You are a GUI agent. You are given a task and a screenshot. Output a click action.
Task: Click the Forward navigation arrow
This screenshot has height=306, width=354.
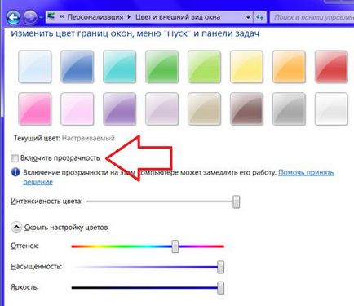coord(30,17)
